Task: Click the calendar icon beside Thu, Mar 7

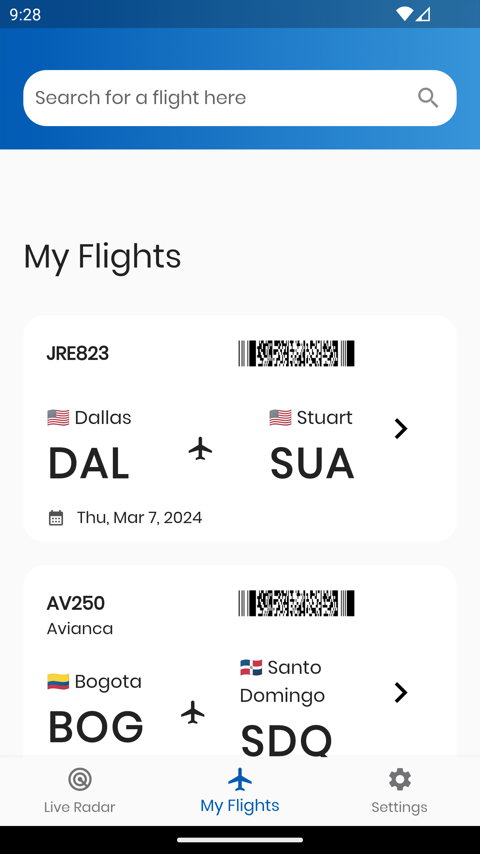Action: (56, 518)
